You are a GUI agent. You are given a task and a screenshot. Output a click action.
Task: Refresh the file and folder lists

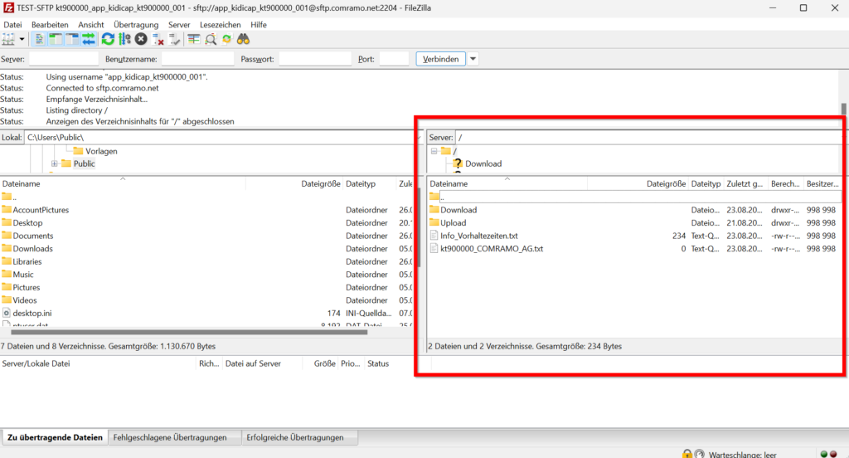point(108,39)
